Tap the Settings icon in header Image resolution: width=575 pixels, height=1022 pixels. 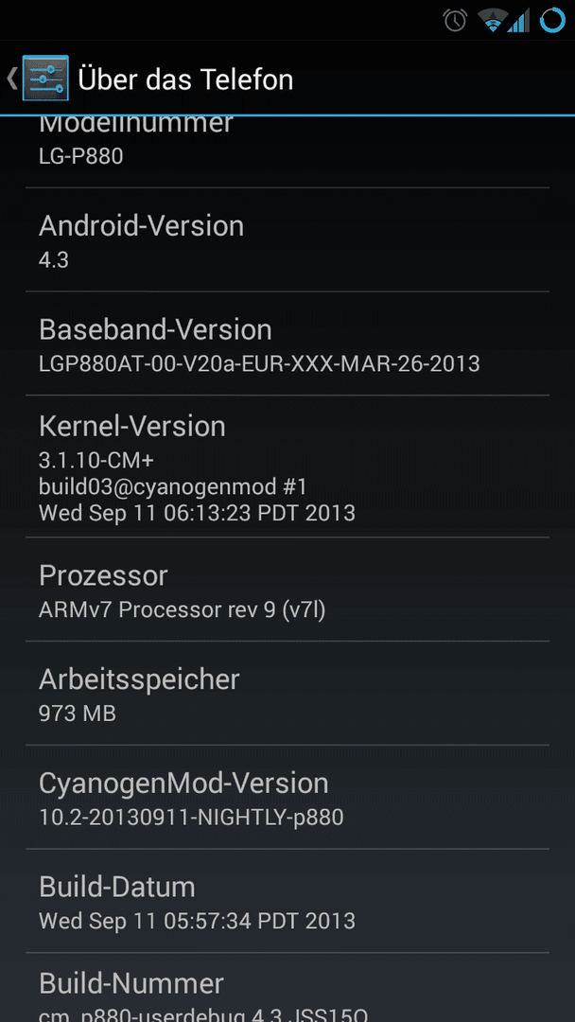[x=45, y=79]
